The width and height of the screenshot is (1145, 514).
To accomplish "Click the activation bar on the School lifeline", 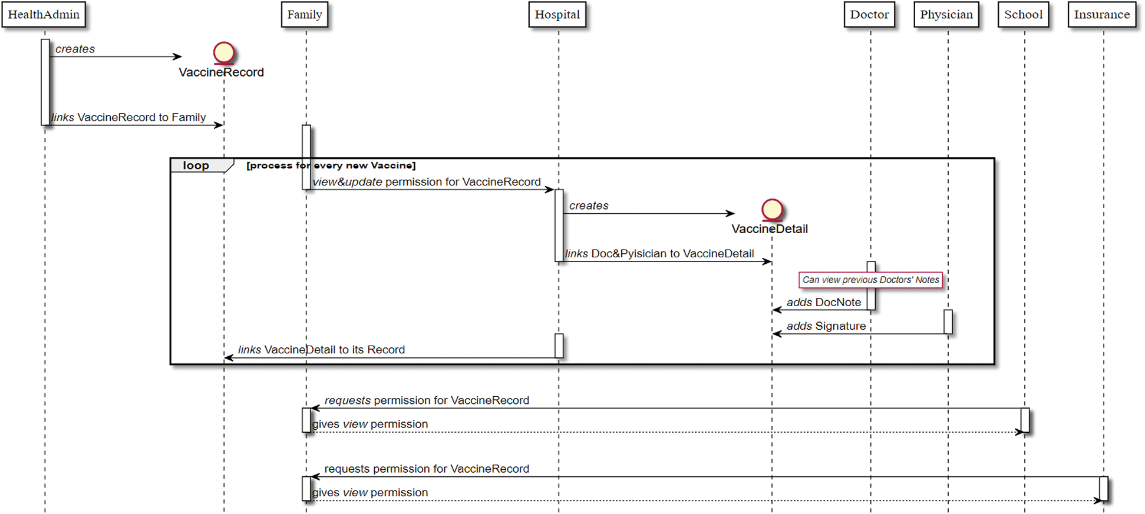I will coord(1025,420).
